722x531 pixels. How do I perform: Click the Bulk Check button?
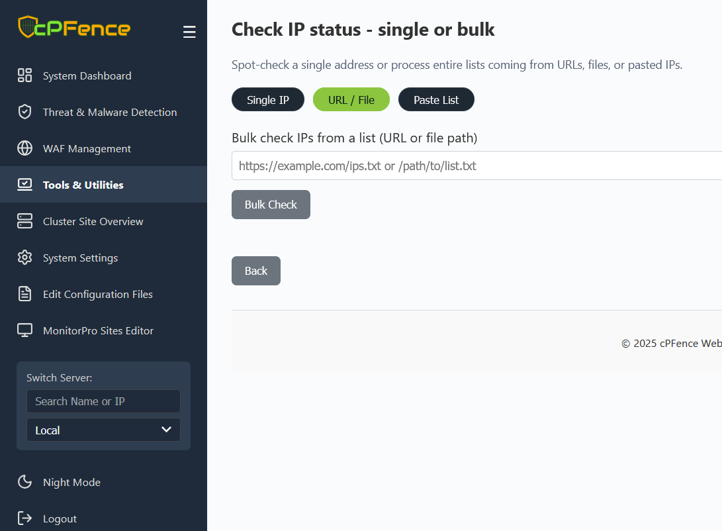pos(271,205)
